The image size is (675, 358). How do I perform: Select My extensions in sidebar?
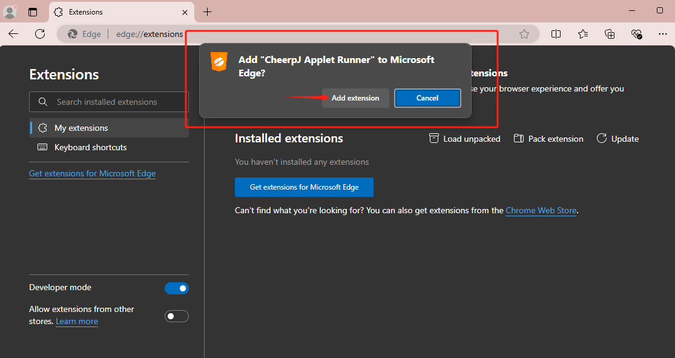pos(81,128)
